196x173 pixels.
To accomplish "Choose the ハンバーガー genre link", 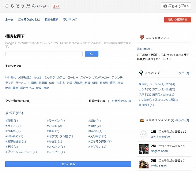I will 101,77.
